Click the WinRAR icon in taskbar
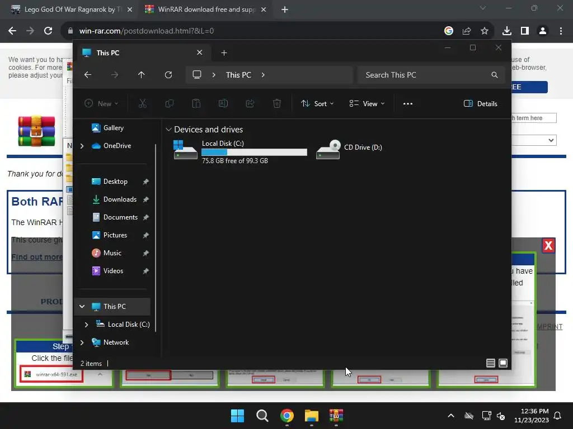The image size is (573, 429). pyautogui.click(x=336, y=416)
